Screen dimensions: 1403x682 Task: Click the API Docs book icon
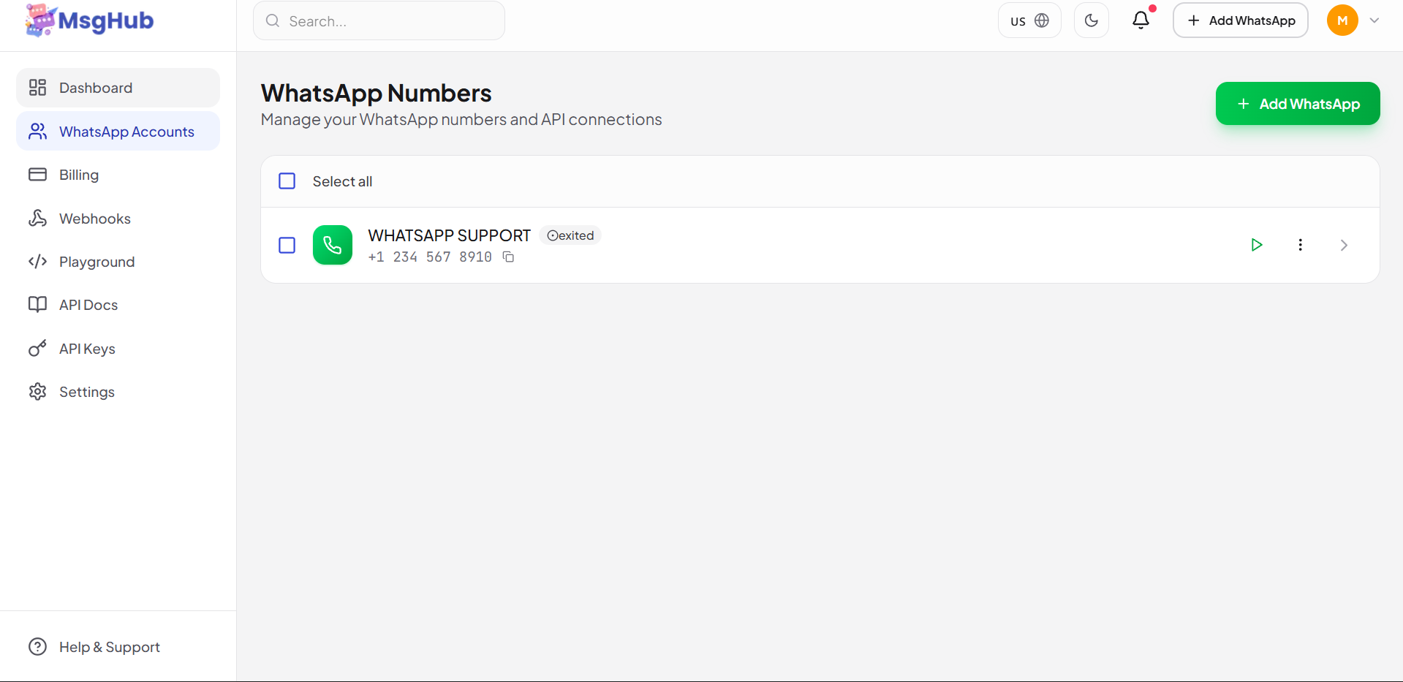[37, 305]
